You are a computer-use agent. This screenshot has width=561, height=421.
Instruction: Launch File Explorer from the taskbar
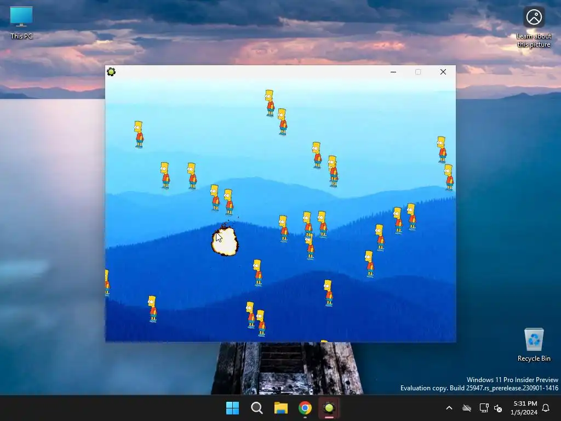tap(281, 408)
